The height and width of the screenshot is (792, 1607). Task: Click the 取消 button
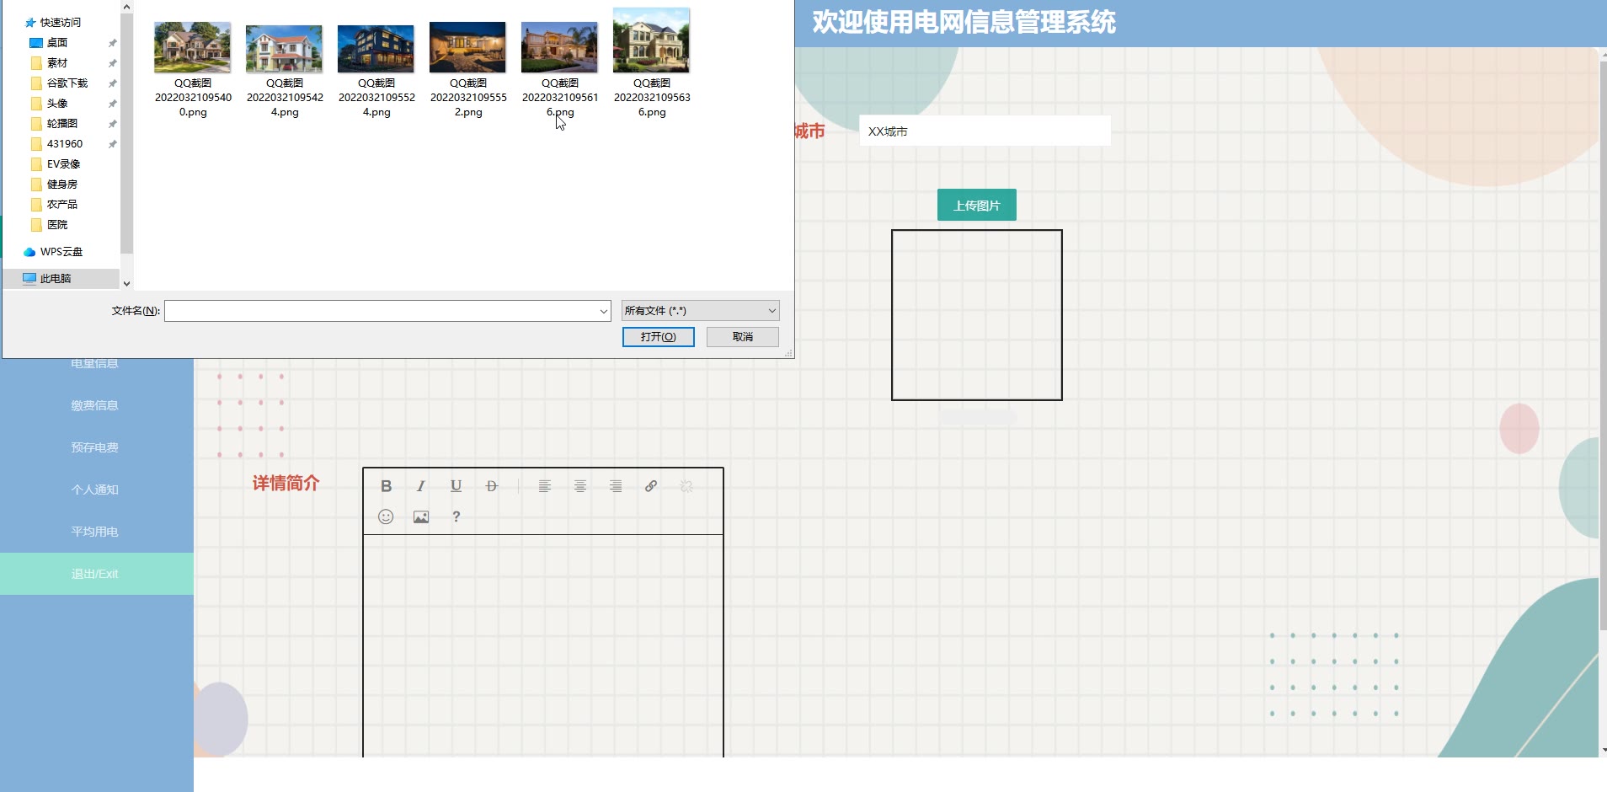pyautogui.click(x=743, y=337)
